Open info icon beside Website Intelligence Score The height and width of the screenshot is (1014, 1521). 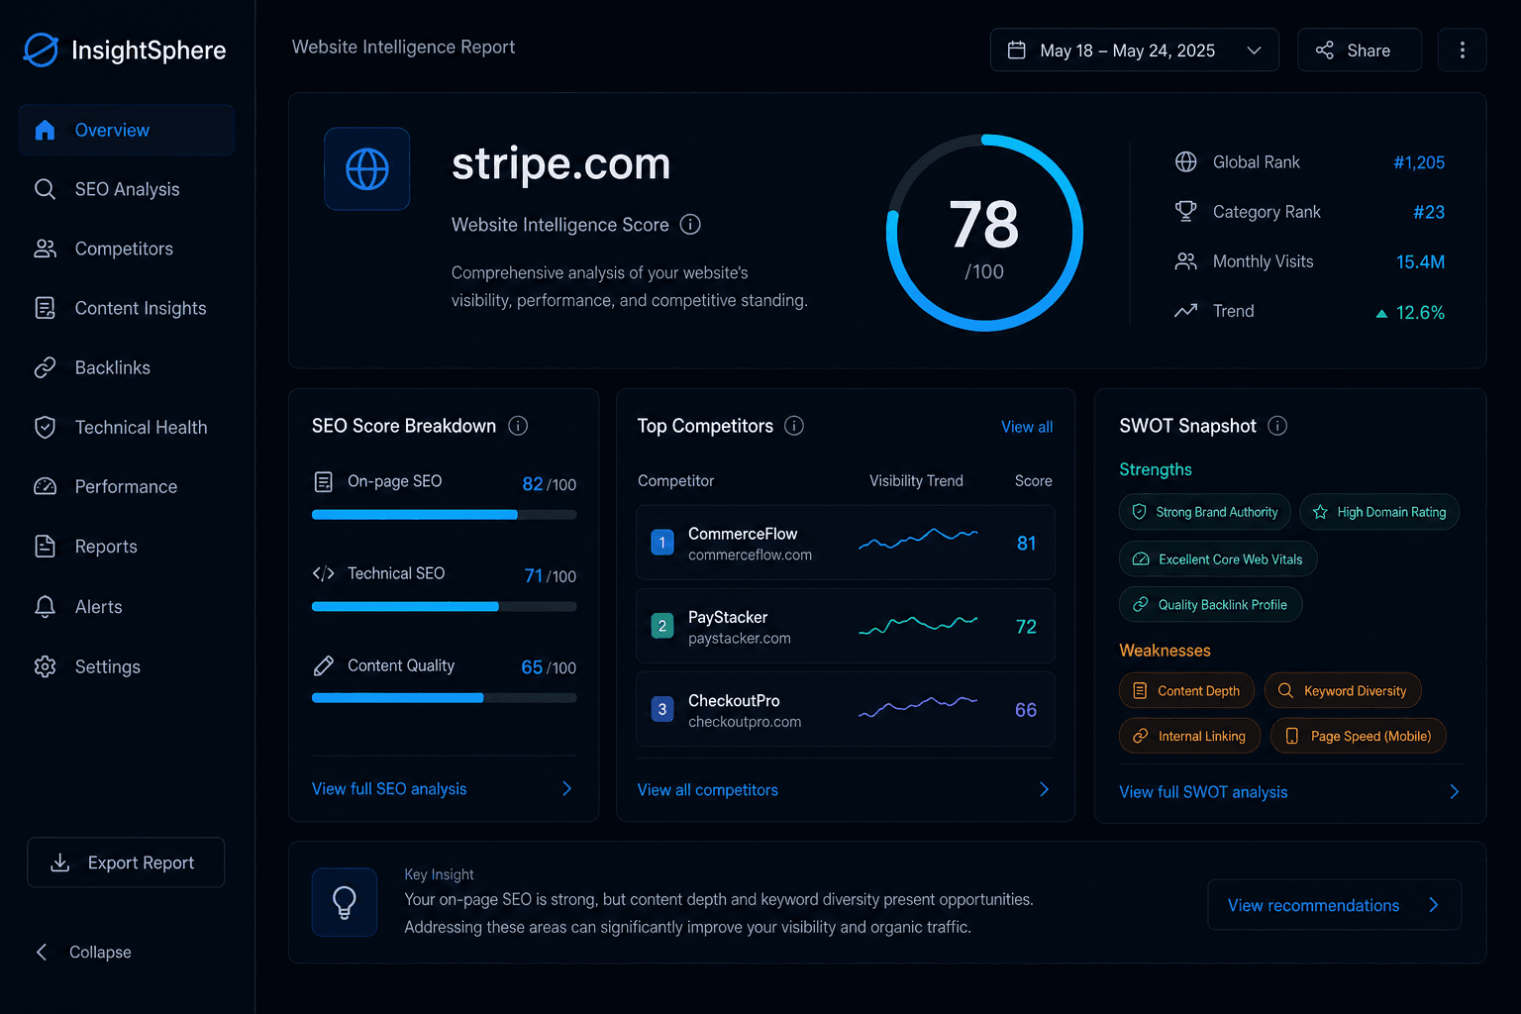coord(690,225)
